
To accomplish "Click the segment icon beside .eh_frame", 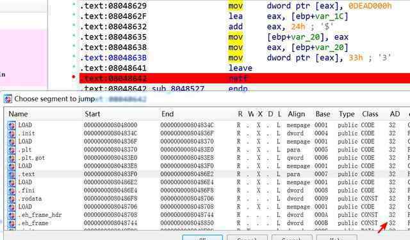I will (12, 223).
